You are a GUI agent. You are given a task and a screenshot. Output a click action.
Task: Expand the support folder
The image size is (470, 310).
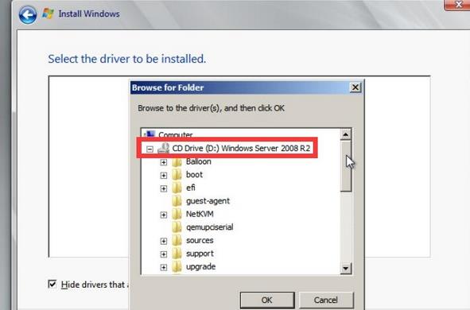click(163, 254)
